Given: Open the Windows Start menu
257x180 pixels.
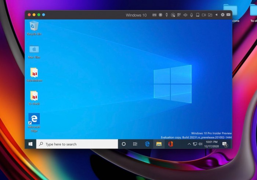Looking at the screenshot, I should pyautogui.click(x=30, y=144).
